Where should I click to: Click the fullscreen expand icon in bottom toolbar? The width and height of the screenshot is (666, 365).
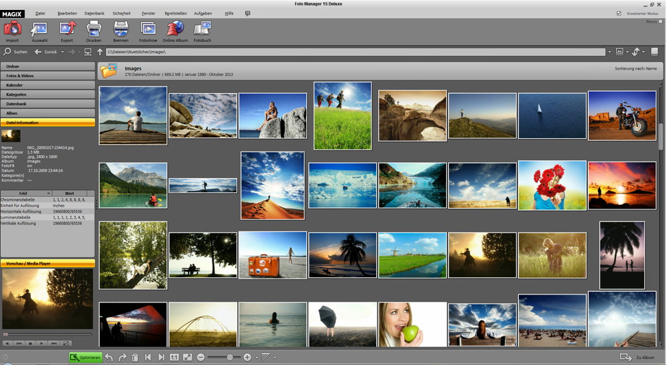187,358
